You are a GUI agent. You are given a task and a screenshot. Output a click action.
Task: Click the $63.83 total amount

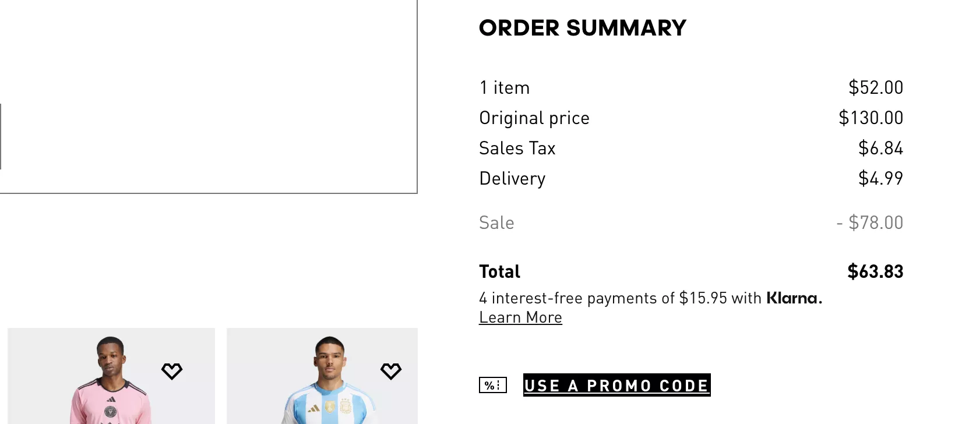[x=875, y=271]
